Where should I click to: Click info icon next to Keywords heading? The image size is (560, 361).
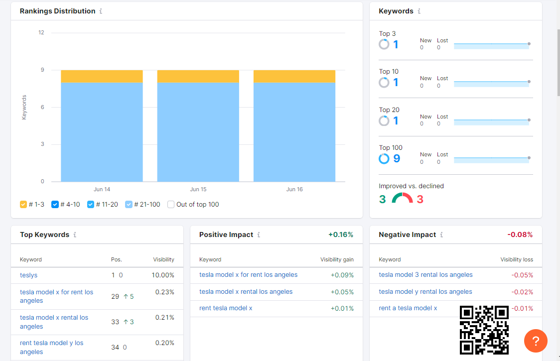point(419,11)
